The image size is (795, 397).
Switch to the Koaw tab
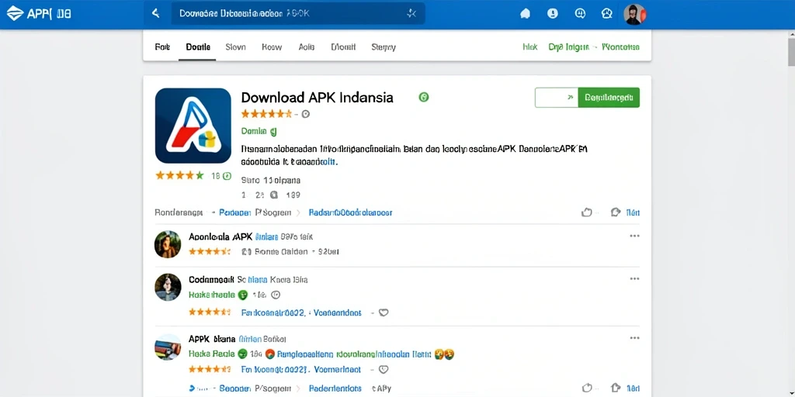(x=272, y=47)
